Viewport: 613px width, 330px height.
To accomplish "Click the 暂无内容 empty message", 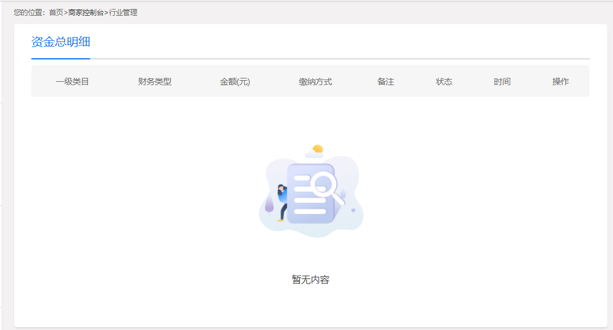I will (311, 280).
